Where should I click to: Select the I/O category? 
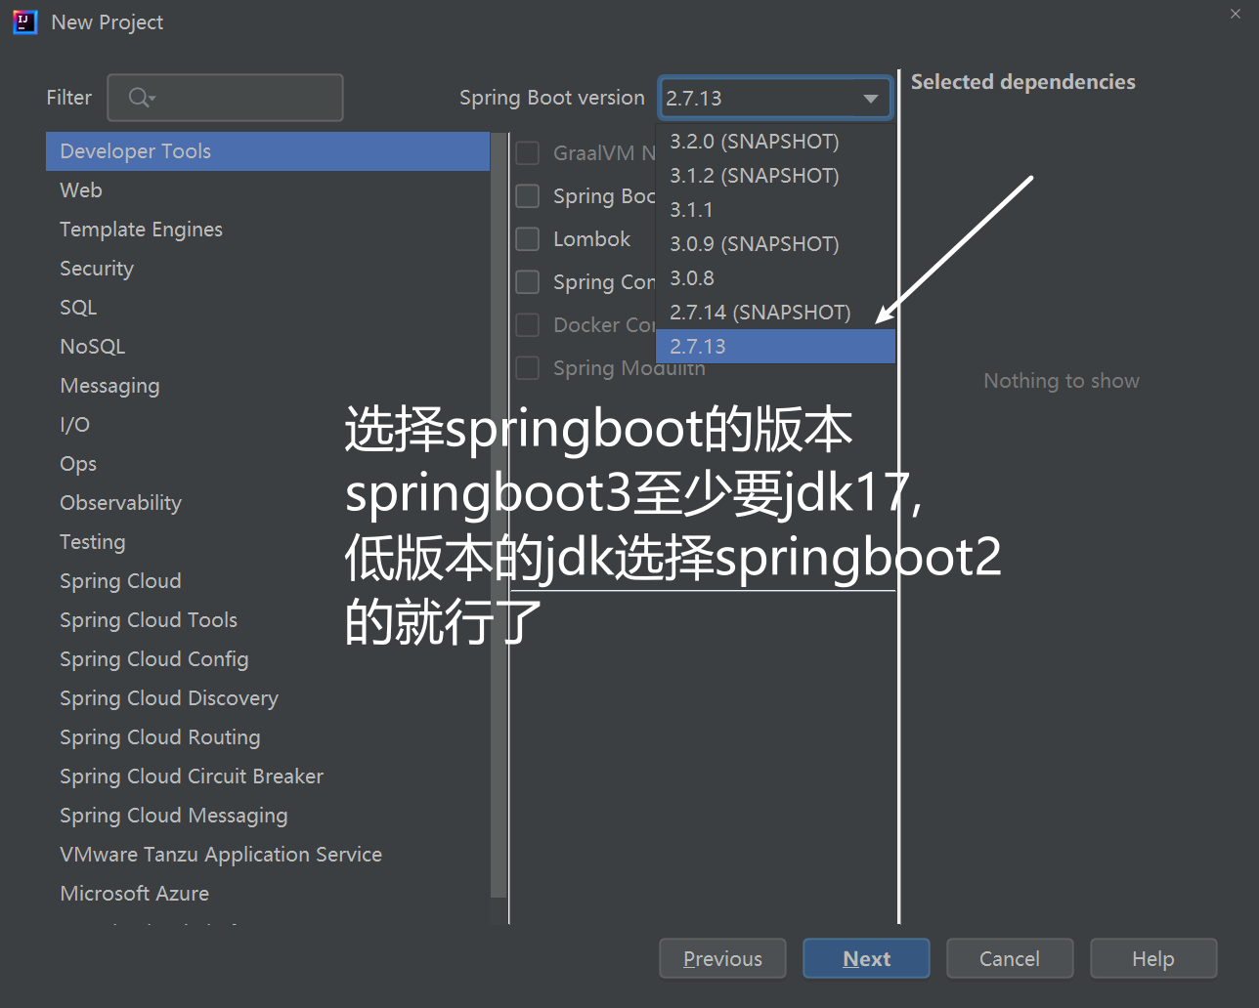click(268, 425)
